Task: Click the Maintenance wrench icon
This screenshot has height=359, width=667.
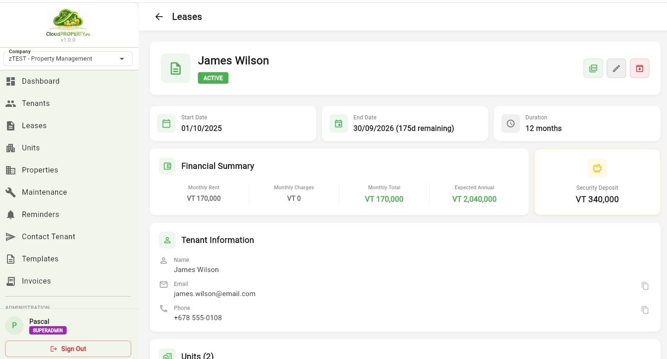Action: (11, 192)
